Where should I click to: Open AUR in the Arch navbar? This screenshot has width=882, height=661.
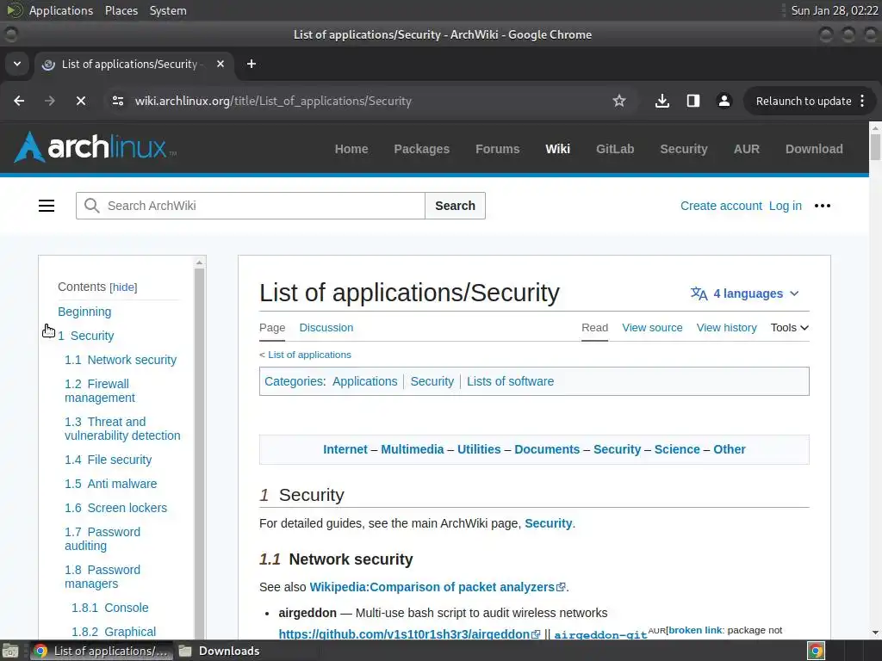pos(747,149)
